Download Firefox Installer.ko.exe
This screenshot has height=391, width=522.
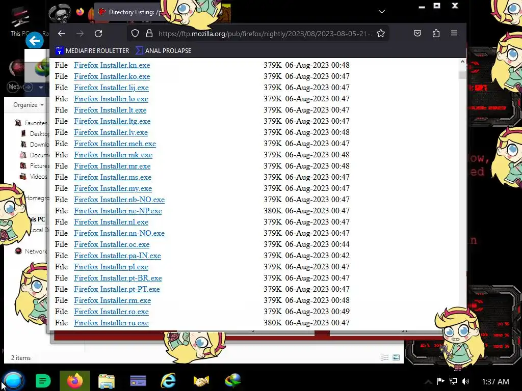(x=112, y=76)
